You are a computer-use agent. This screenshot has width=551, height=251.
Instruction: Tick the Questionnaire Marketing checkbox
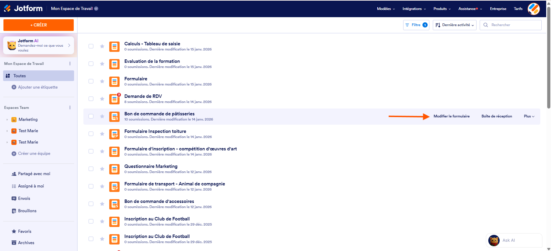coord(91,169)
